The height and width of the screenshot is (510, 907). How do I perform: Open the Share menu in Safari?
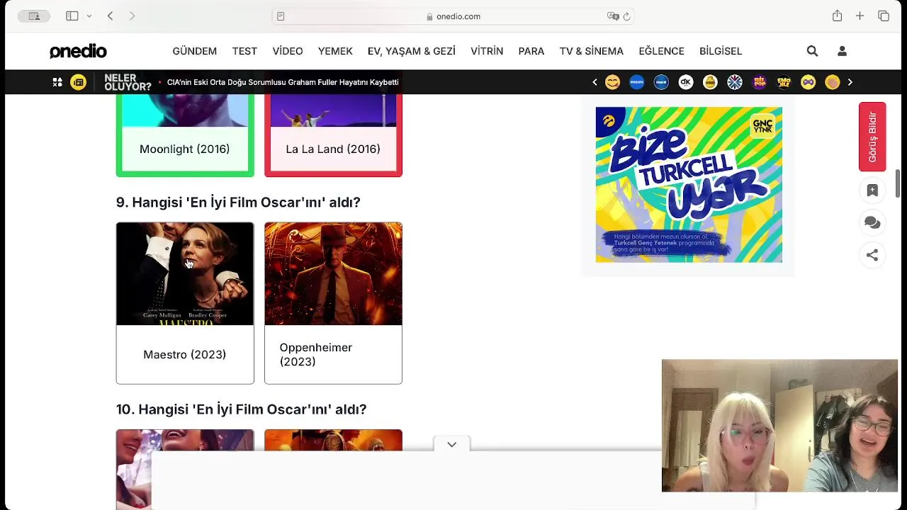[837, 16]
